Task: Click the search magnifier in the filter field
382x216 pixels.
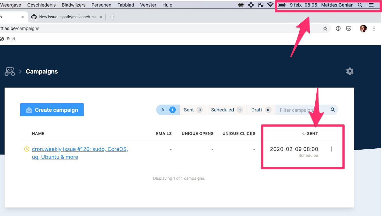Action: coord(333,110)
